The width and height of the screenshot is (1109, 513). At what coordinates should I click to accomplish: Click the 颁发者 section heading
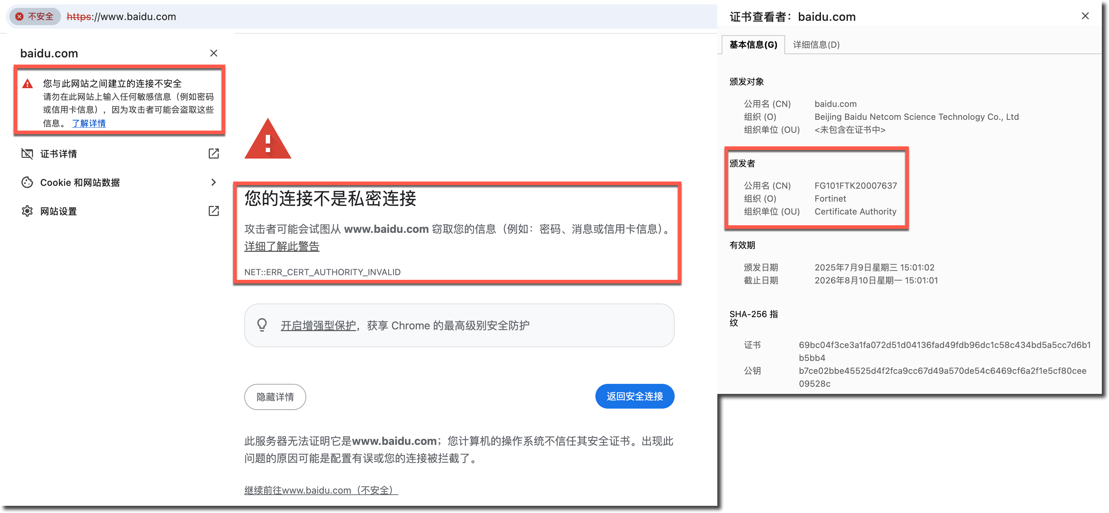click(742, 163)
